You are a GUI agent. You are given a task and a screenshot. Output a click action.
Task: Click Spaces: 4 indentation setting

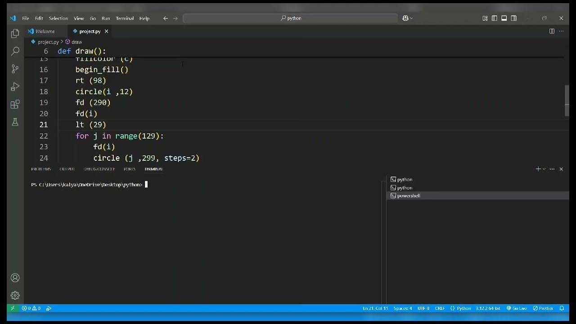[x=403, y=308]
